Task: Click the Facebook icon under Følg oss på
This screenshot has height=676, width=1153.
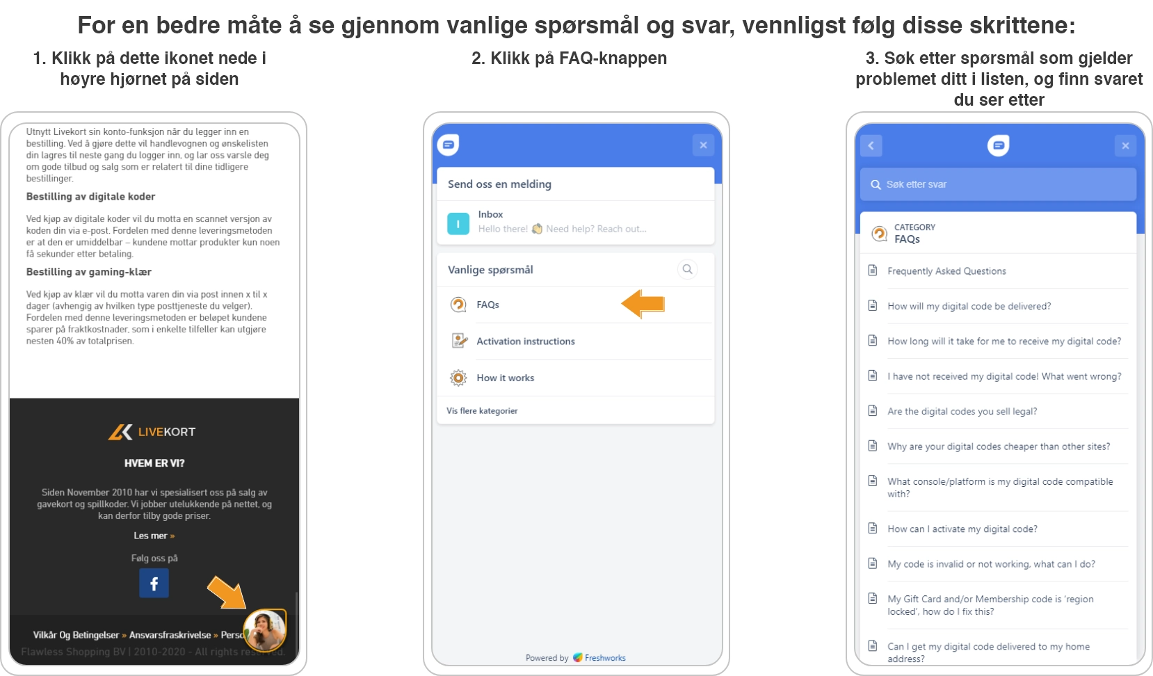Action: coord(154,584)
